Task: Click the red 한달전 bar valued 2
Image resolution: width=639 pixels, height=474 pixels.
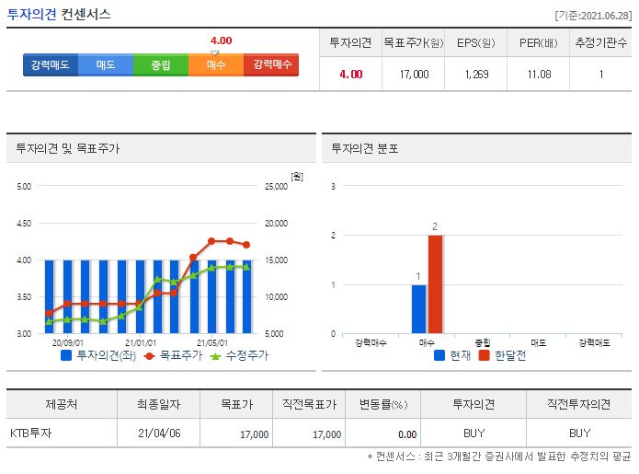Action: (435, 284)
